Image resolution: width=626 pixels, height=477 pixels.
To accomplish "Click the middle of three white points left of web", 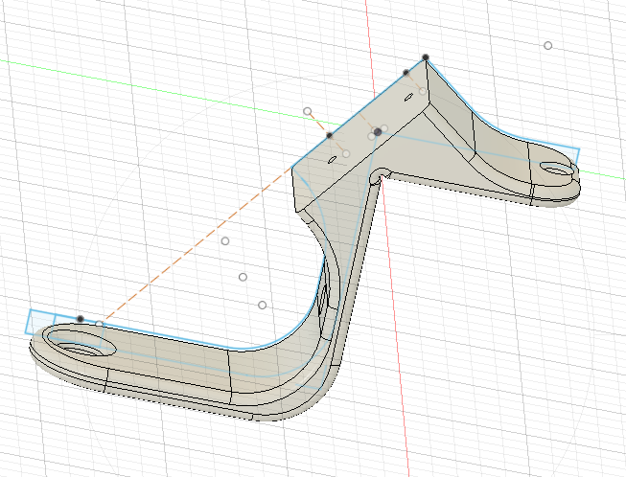I will pyautogui.click(x=243, y=277).
